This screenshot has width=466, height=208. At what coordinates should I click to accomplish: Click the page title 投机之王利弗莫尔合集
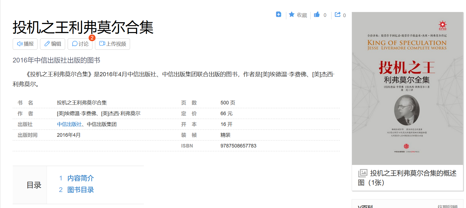83,27
